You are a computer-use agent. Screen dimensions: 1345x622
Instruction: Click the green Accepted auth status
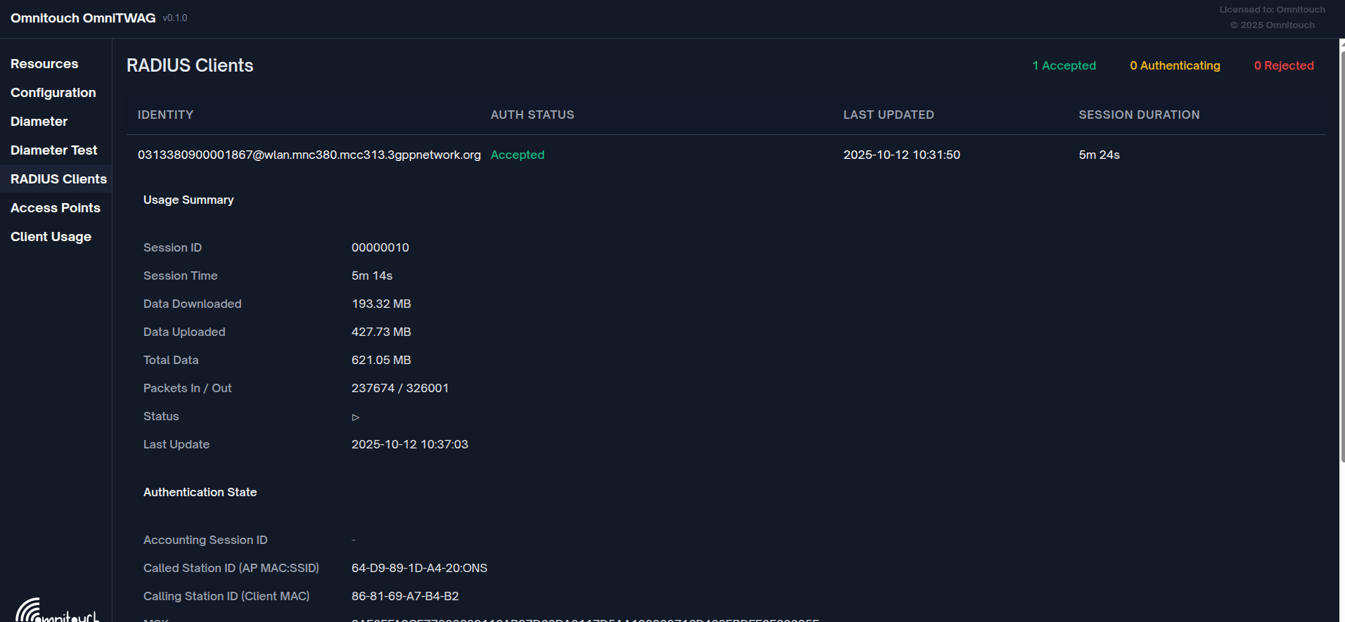click(x=517, y=155)
